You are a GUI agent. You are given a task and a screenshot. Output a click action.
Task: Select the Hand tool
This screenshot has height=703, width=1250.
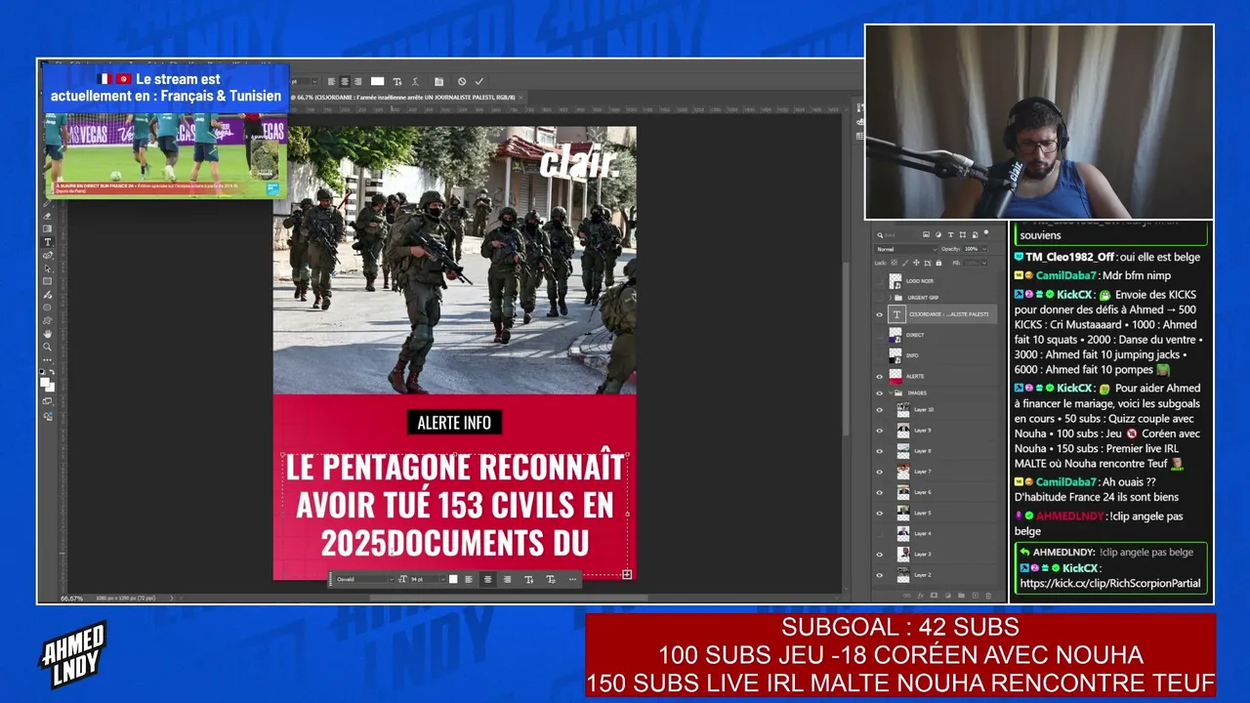point(47,334)
